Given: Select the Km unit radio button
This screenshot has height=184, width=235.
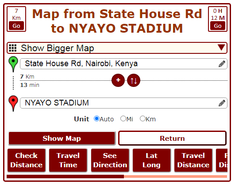Looking at the screenshot, I should [143, 119].
